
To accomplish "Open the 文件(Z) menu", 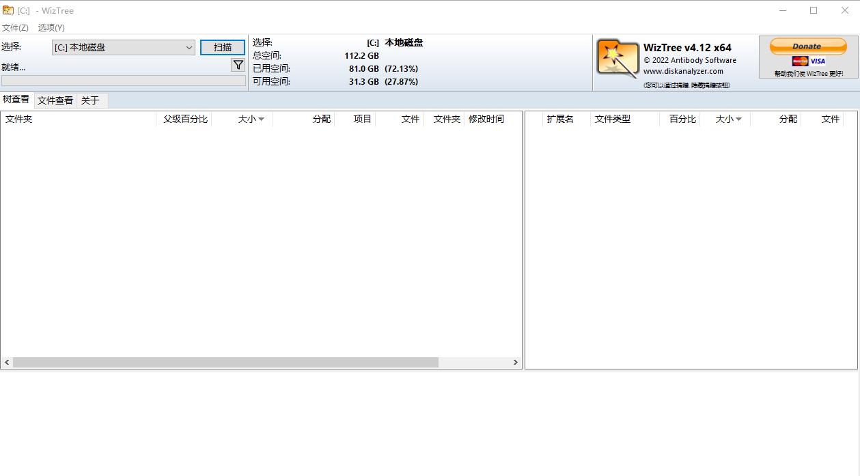I will [x=15, y=27].
